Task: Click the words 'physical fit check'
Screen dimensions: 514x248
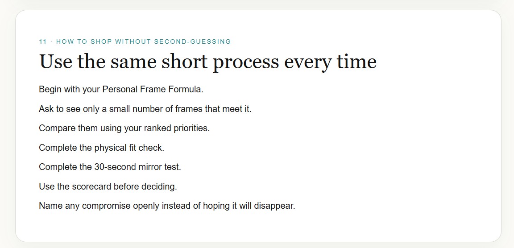Action: click(128, 148)
